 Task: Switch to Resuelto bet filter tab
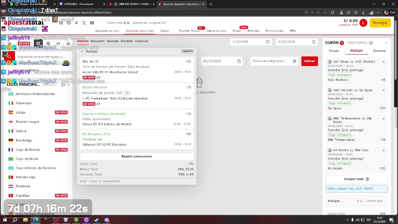98,41
